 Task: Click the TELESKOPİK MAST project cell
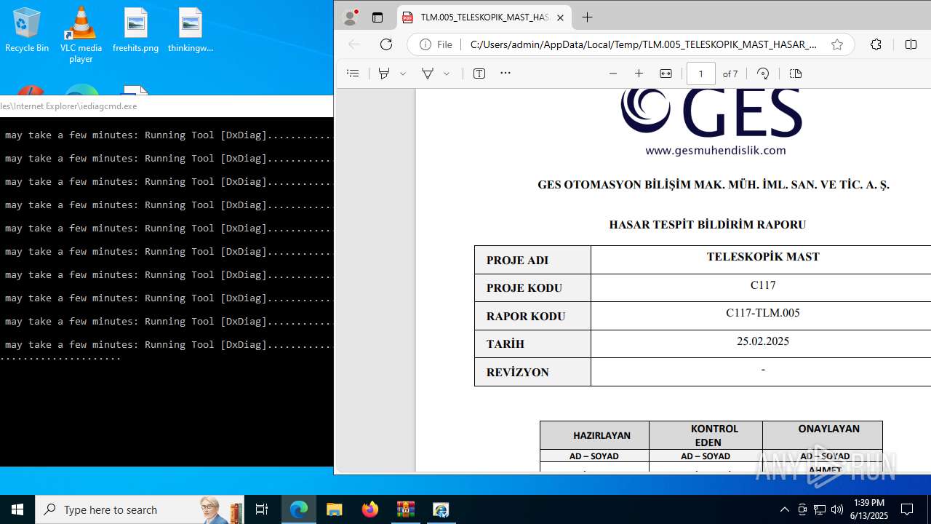[763, 257]
